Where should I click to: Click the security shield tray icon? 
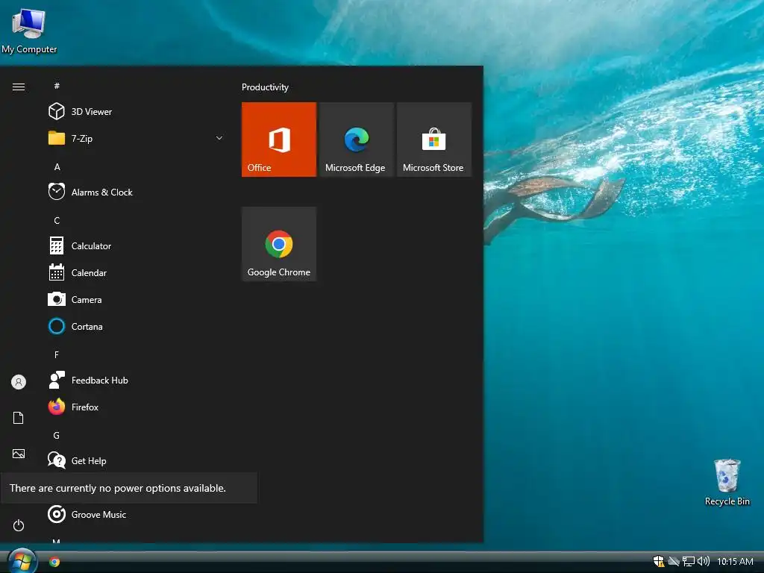(659, 561)
